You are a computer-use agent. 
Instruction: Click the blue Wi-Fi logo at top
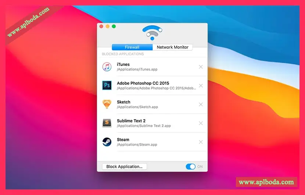coord(152,32)
